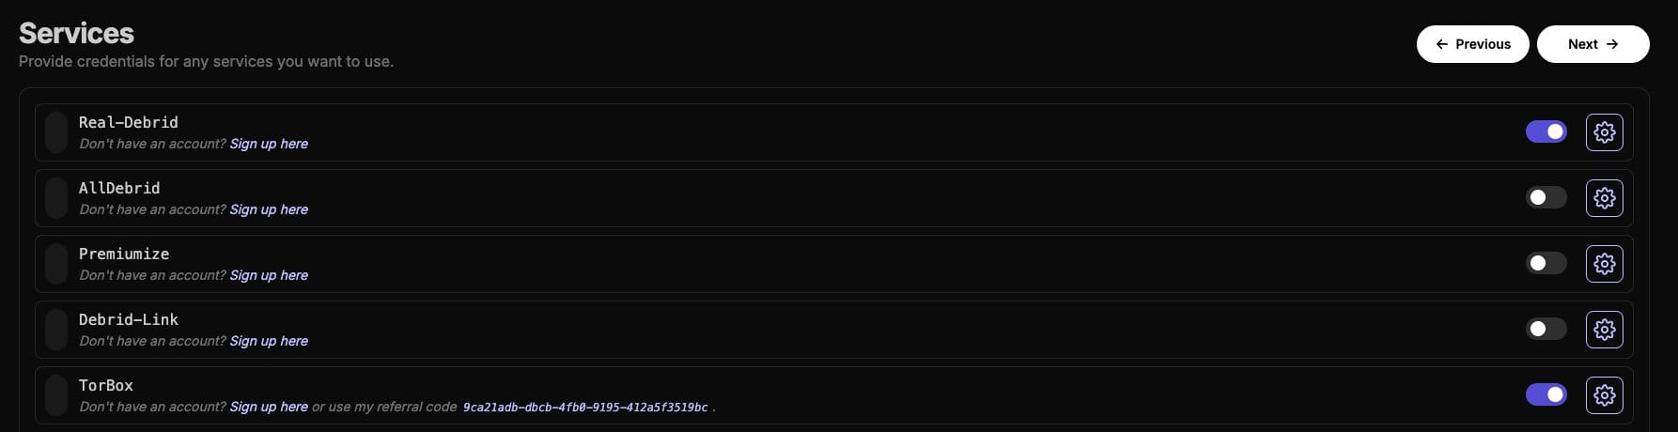The height and width of the screenshot is (432, 1678).
Task: Open AllDebrid settings gear
Action: (x=1604, y=198)
